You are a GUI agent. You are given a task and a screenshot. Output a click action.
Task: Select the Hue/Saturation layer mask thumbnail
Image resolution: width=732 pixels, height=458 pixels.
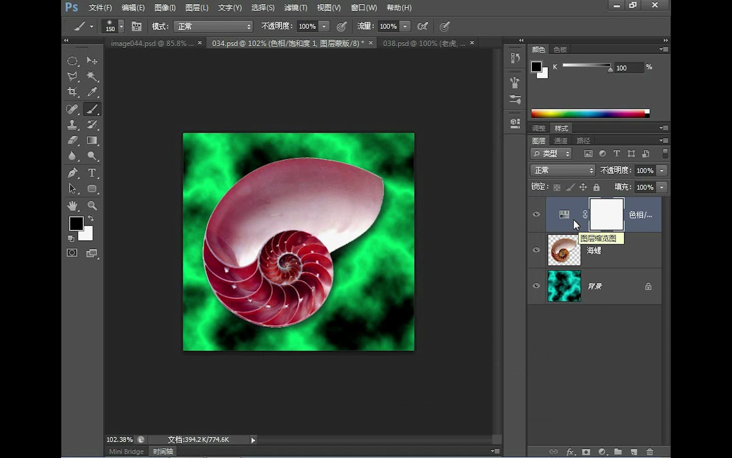pos(607,215)
